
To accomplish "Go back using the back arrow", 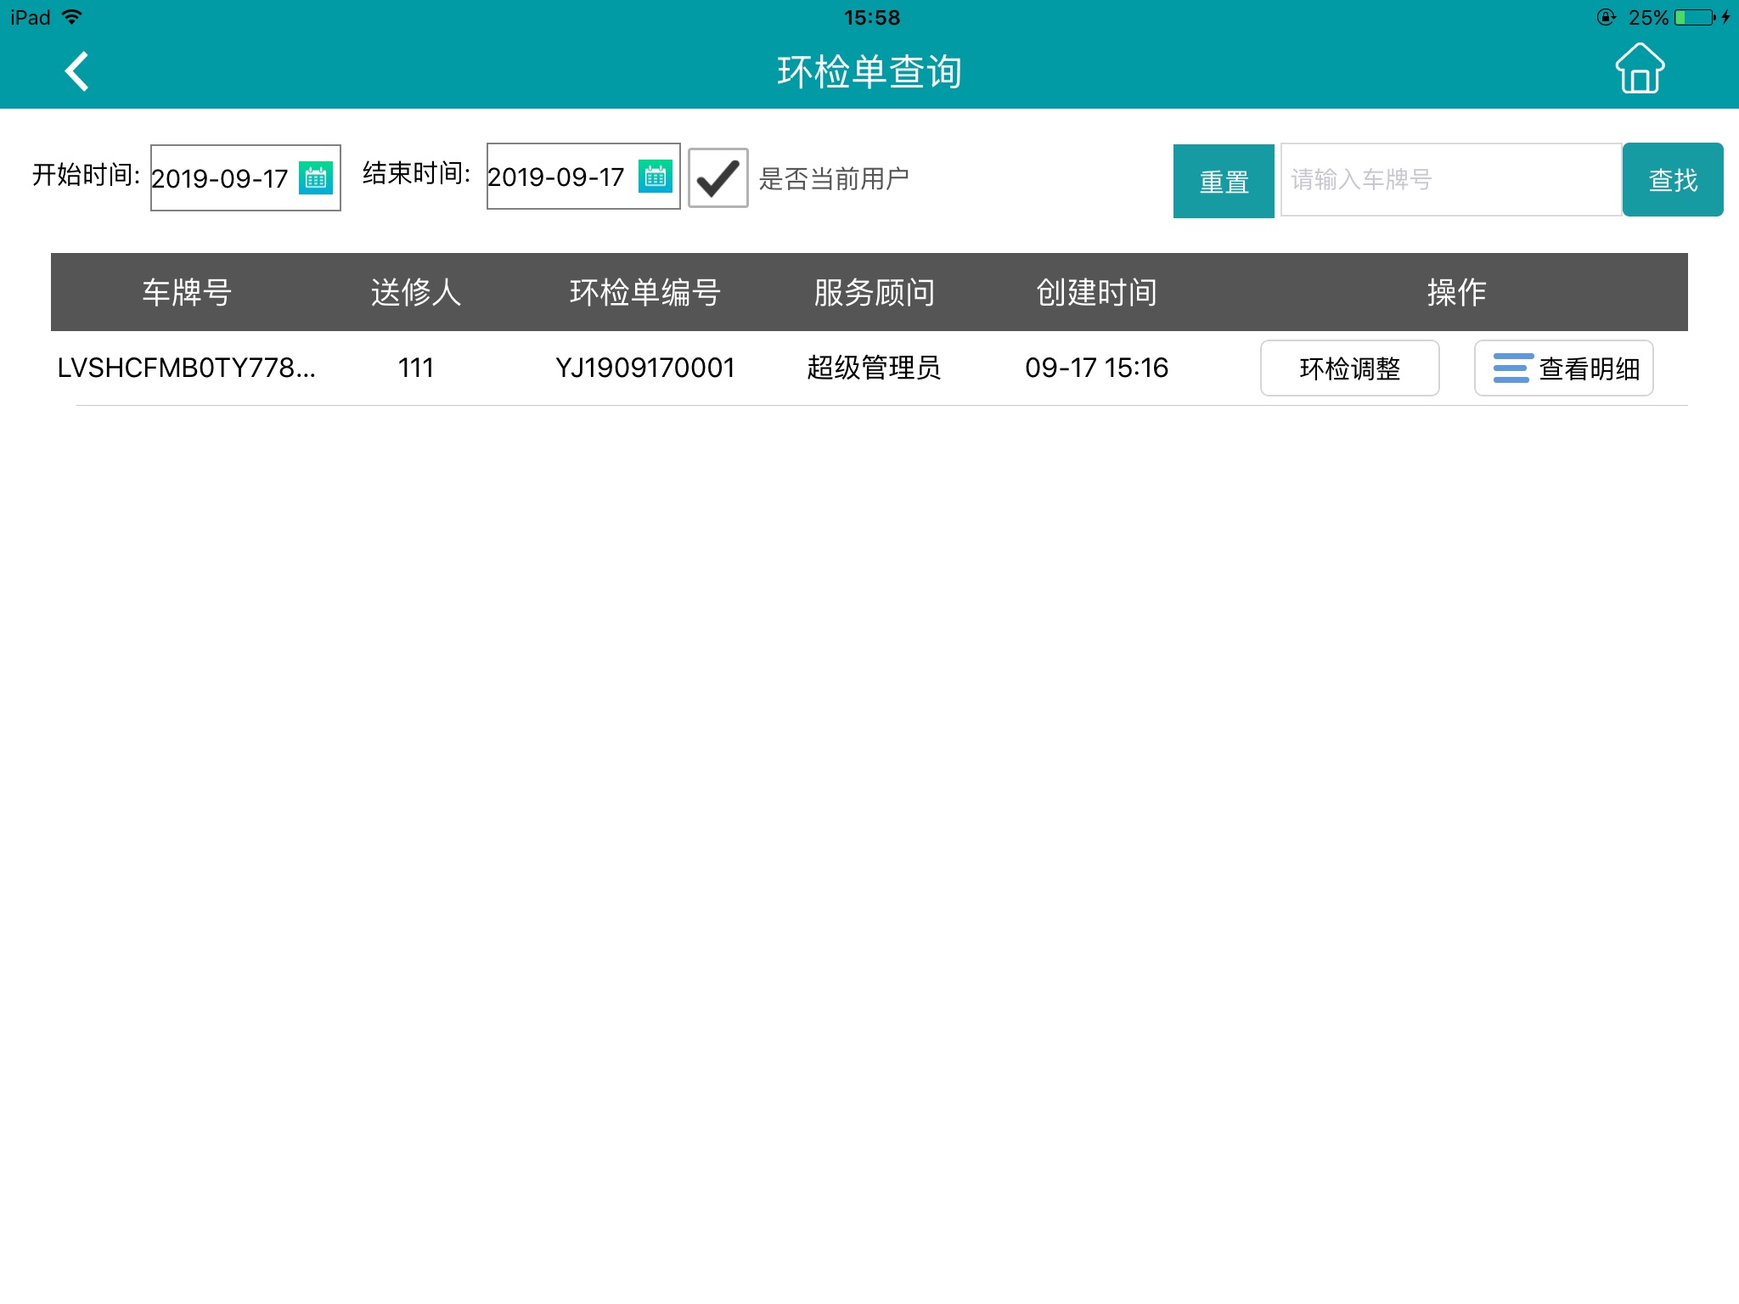I will click(x=76, y=71).
